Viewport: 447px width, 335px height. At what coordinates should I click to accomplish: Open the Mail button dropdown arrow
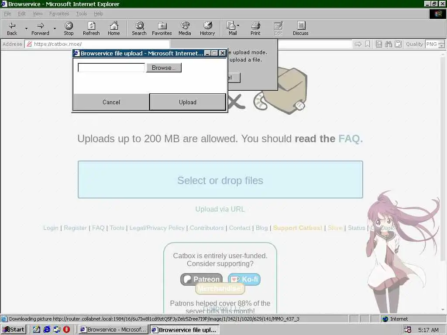click(238, 26)
